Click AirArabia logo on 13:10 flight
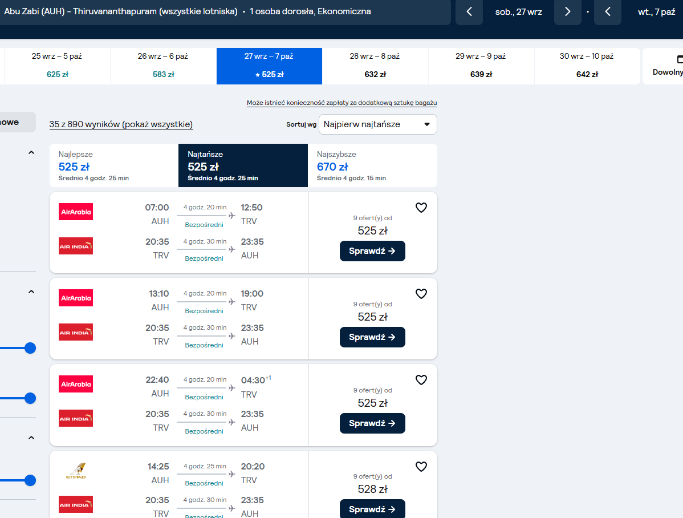The width and height of the screenshot is (683, 518). [76, 298]
